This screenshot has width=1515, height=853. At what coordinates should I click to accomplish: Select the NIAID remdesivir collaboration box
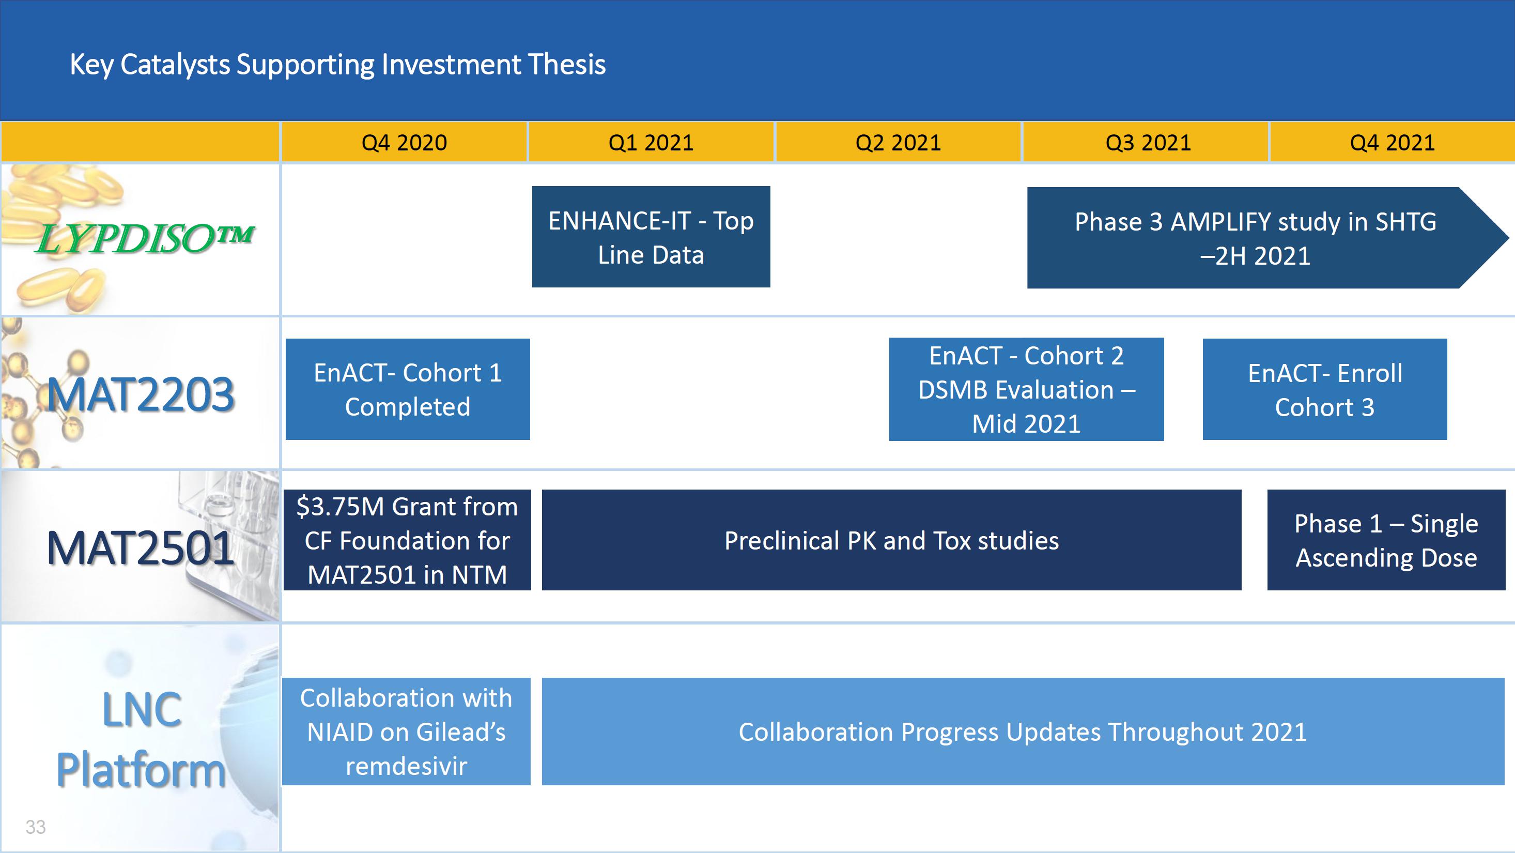[x=406, y=731]
